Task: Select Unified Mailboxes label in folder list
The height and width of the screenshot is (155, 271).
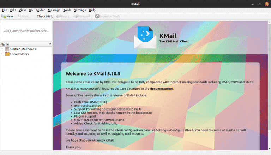Action: pos(23,49)
